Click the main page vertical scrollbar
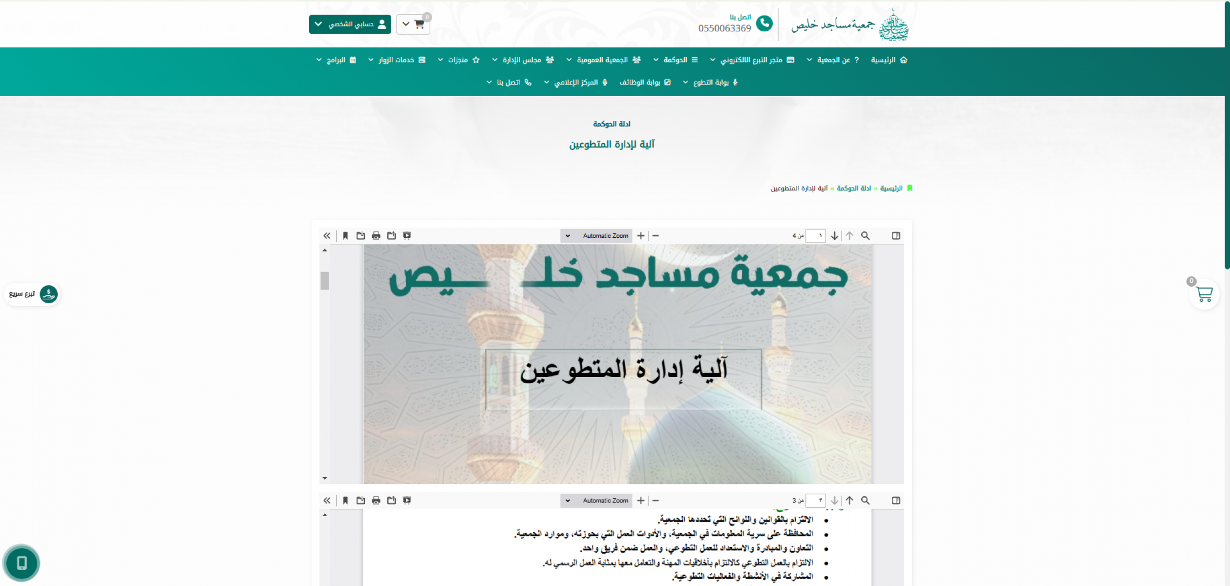The width and height of the screenshot is (1230, 586). [1227, 135]
